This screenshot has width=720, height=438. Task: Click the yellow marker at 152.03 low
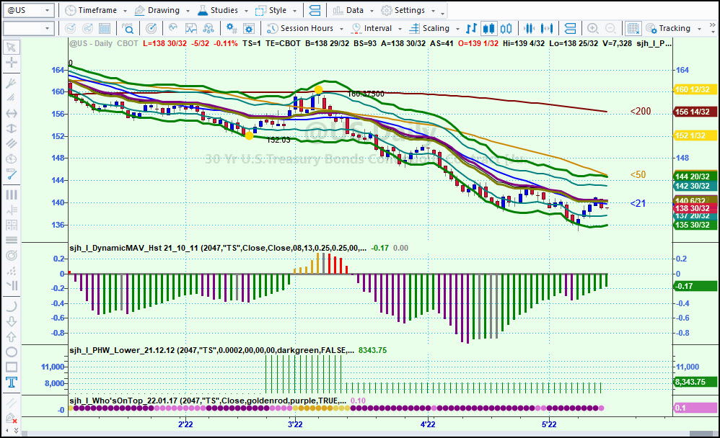pos(249,135)
